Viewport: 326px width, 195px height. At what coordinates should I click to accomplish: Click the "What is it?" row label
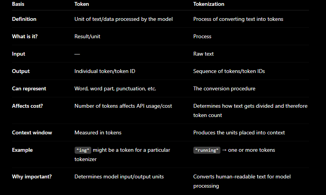[25, 37]
